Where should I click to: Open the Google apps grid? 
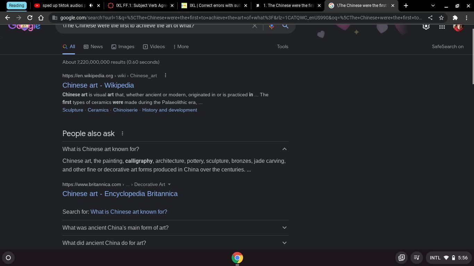tap(442, 27)
